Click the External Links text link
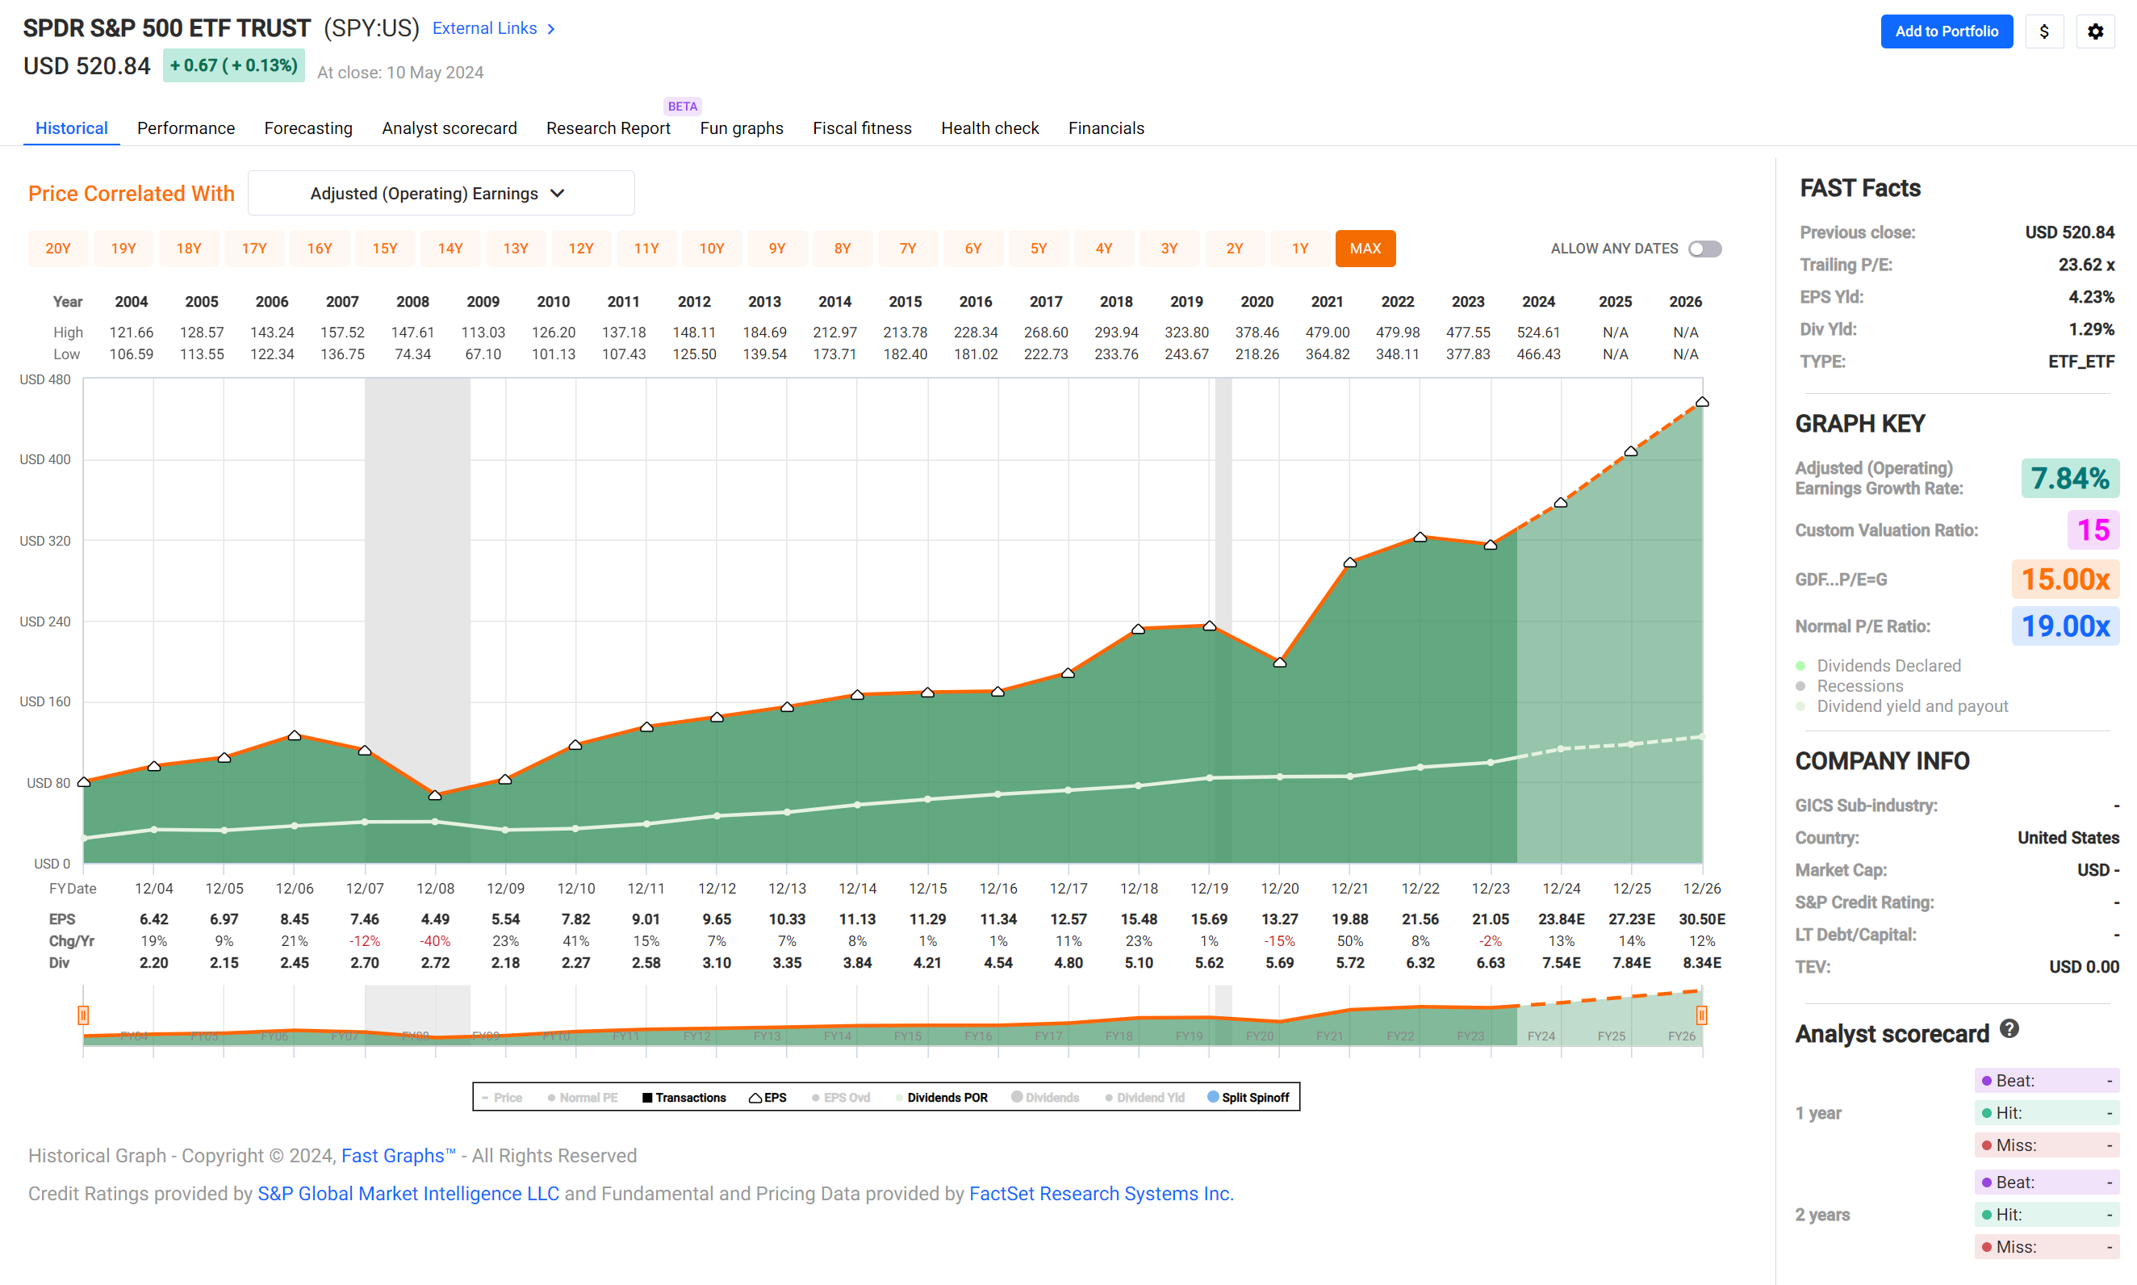The width and height of the screenshot is (2137, 1285). (x=485, y=28)
